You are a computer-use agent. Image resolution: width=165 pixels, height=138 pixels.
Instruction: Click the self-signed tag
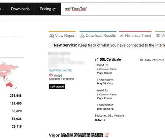tap(57, 87)
